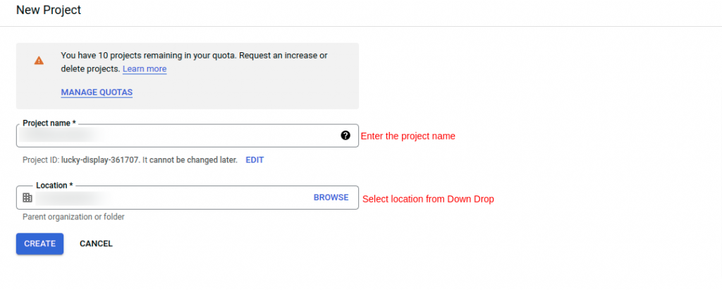Click the red 'Enter the project name' annotation

tap(408, 136)
